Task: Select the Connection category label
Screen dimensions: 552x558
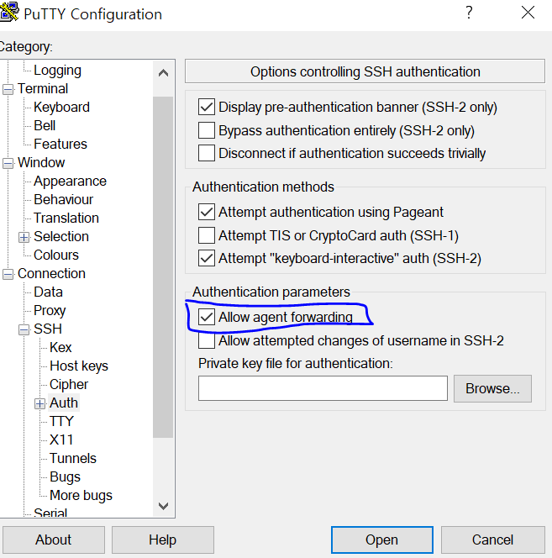Action: point(51,274)
